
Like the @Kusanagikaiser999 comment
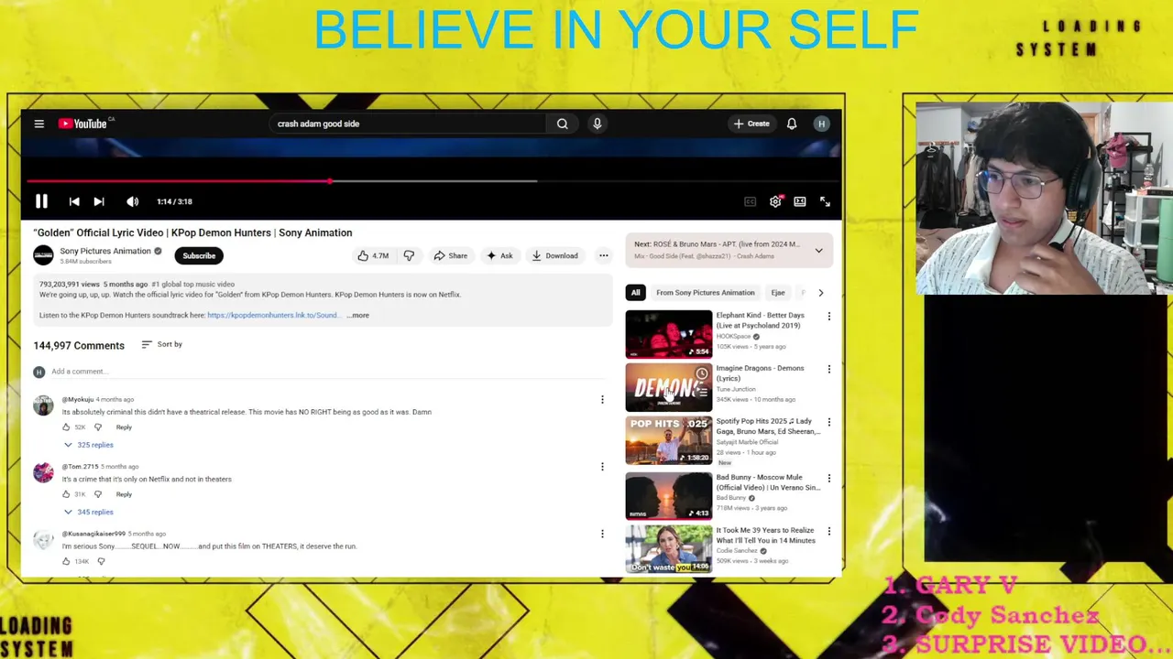(66, 561)
